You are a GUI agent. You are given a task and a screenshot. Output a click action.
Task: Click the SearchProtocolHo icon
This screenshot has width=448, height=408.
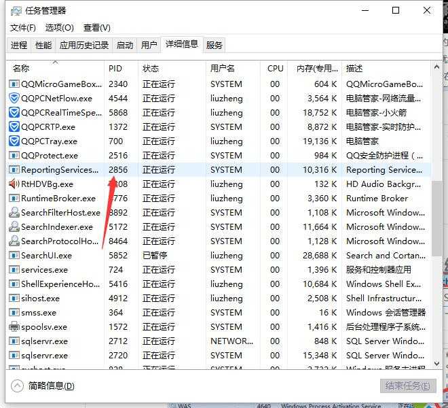(x=14, y=241)
